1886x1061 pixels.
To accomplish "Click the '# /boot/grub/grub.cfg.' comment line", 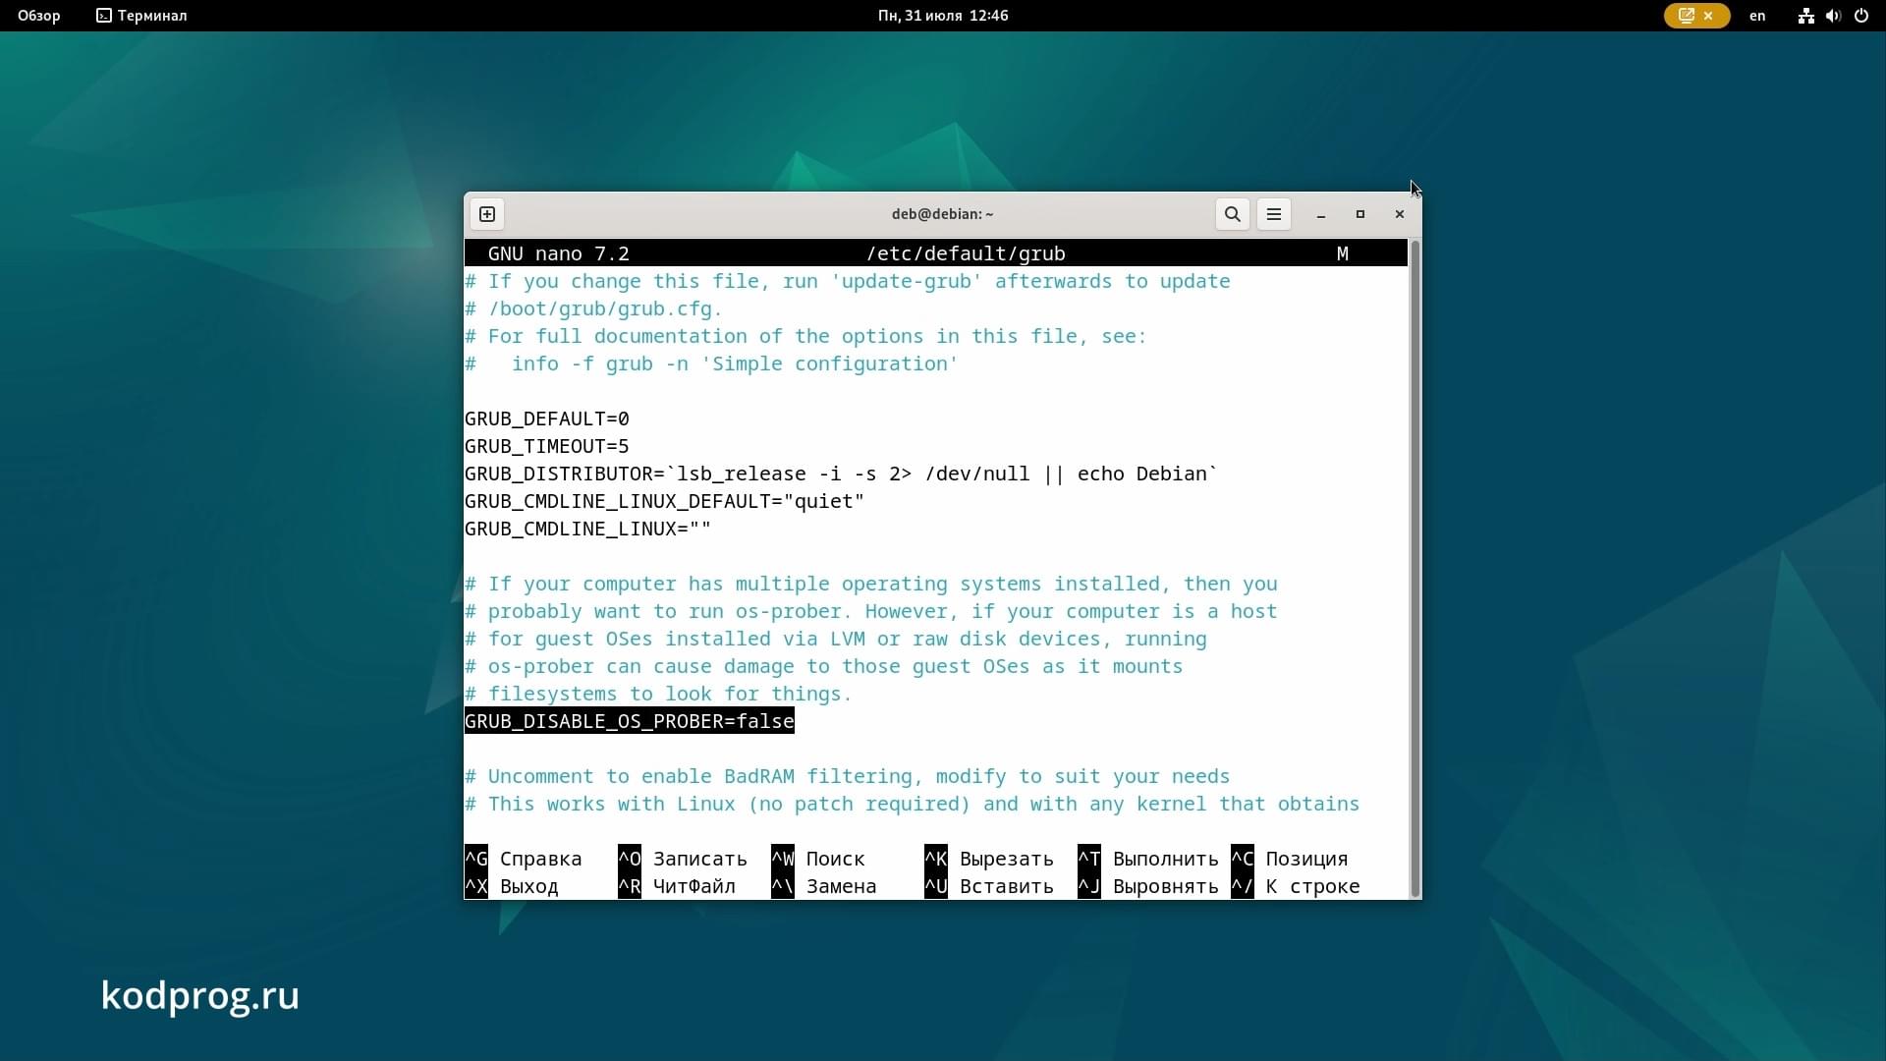I will click(x=593, y=308).
